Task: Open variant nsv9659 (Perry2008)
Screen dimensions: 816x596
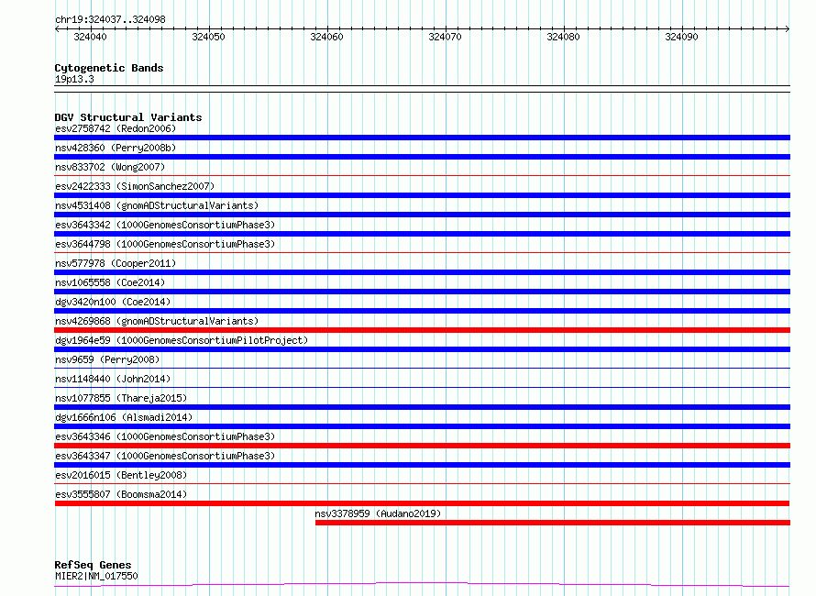Action: (107, 359)
